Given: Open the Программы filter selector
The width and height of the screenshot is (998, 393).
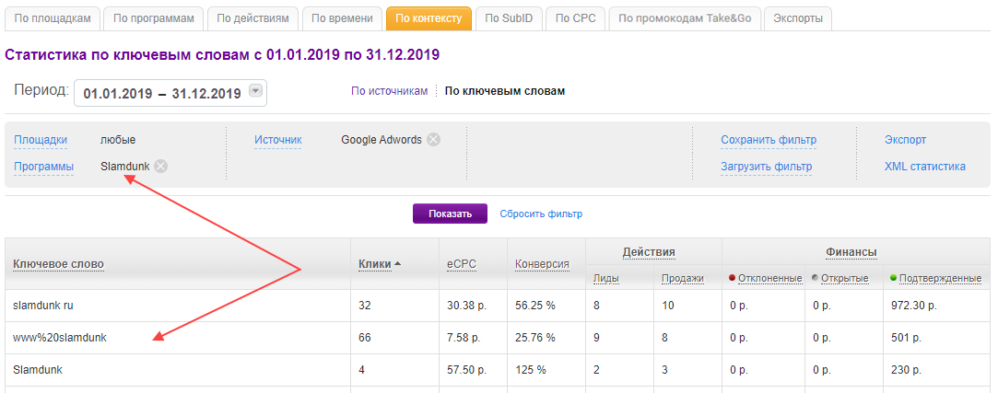Looking at the screenshot, I should [43, 167].
